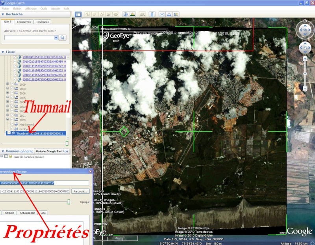315x245 pixels.
Task: Switch to the Itinéraires tab
Action: (43, 22)
